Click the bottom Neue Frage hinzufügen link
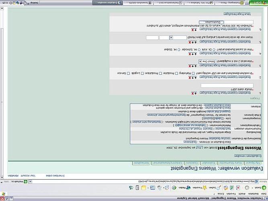 click(x=237, y=14)
